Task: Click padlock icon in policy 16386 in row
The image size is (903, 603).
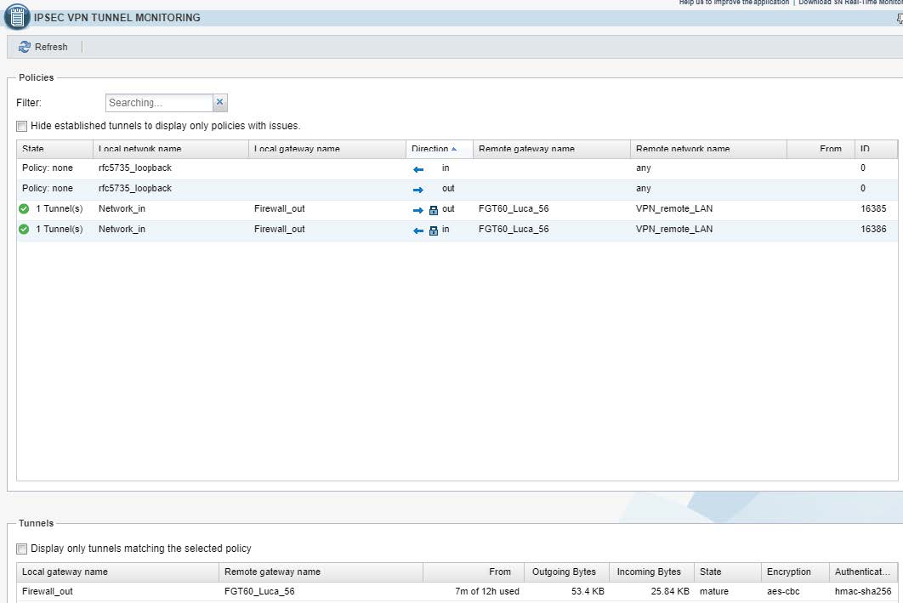Action: pyautogui.click(x=434, y=231)
